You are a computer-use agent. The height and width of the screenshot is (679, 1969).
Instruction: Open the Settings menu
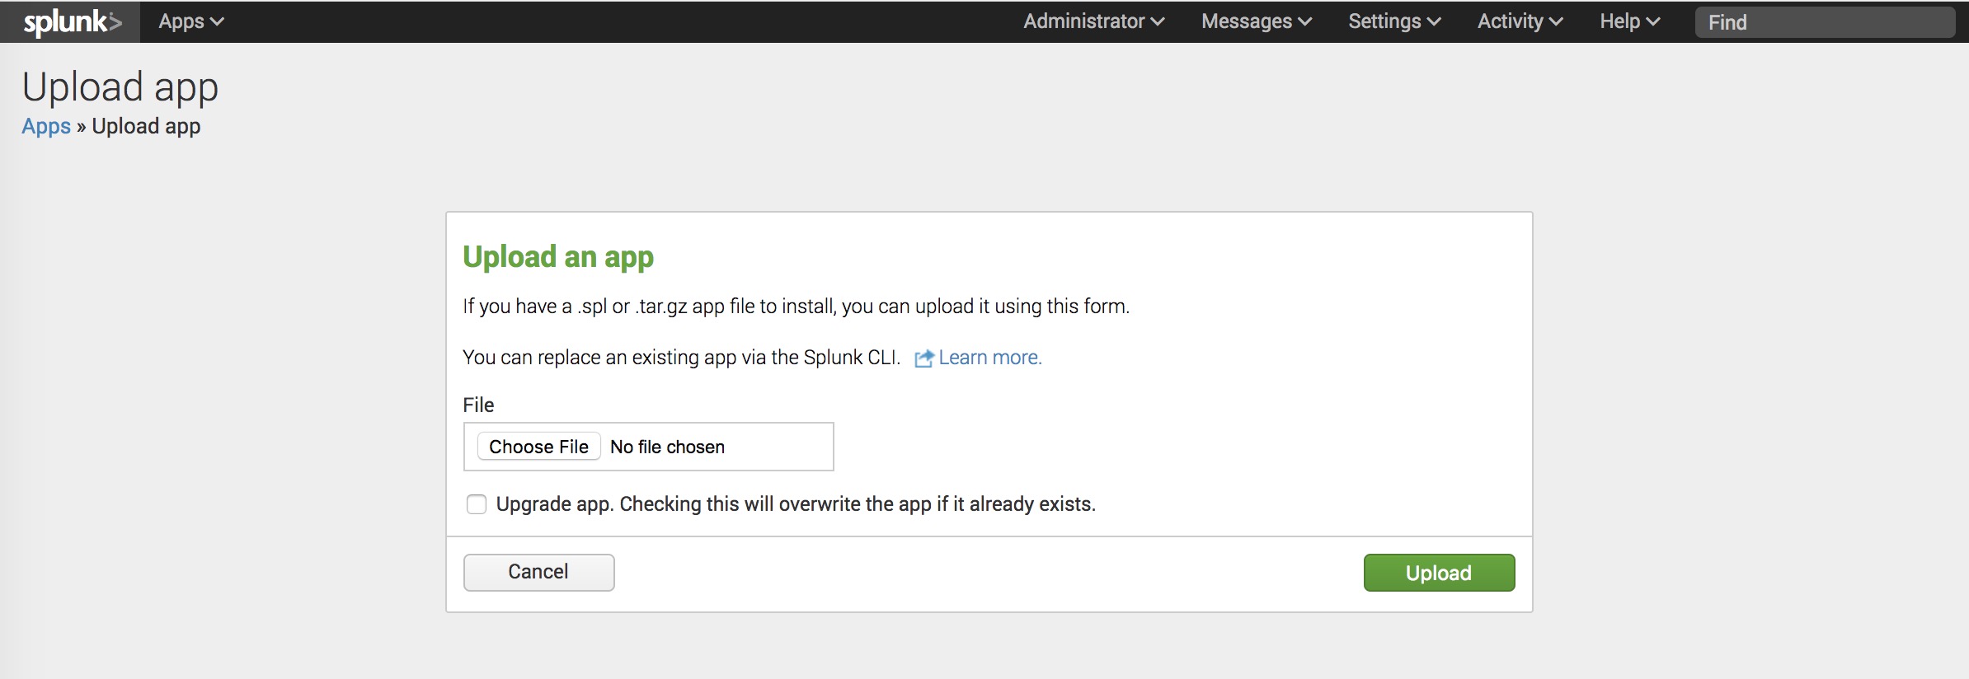click(1393, 22)
